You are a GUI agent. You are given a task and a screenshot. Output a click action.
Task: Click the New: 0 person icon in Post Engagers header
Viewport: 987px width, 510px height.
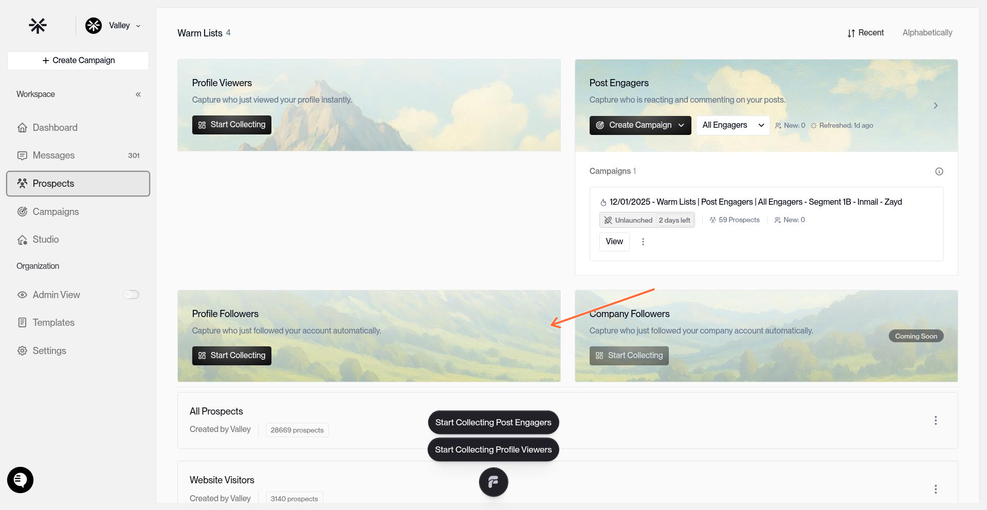click(778, 126)
